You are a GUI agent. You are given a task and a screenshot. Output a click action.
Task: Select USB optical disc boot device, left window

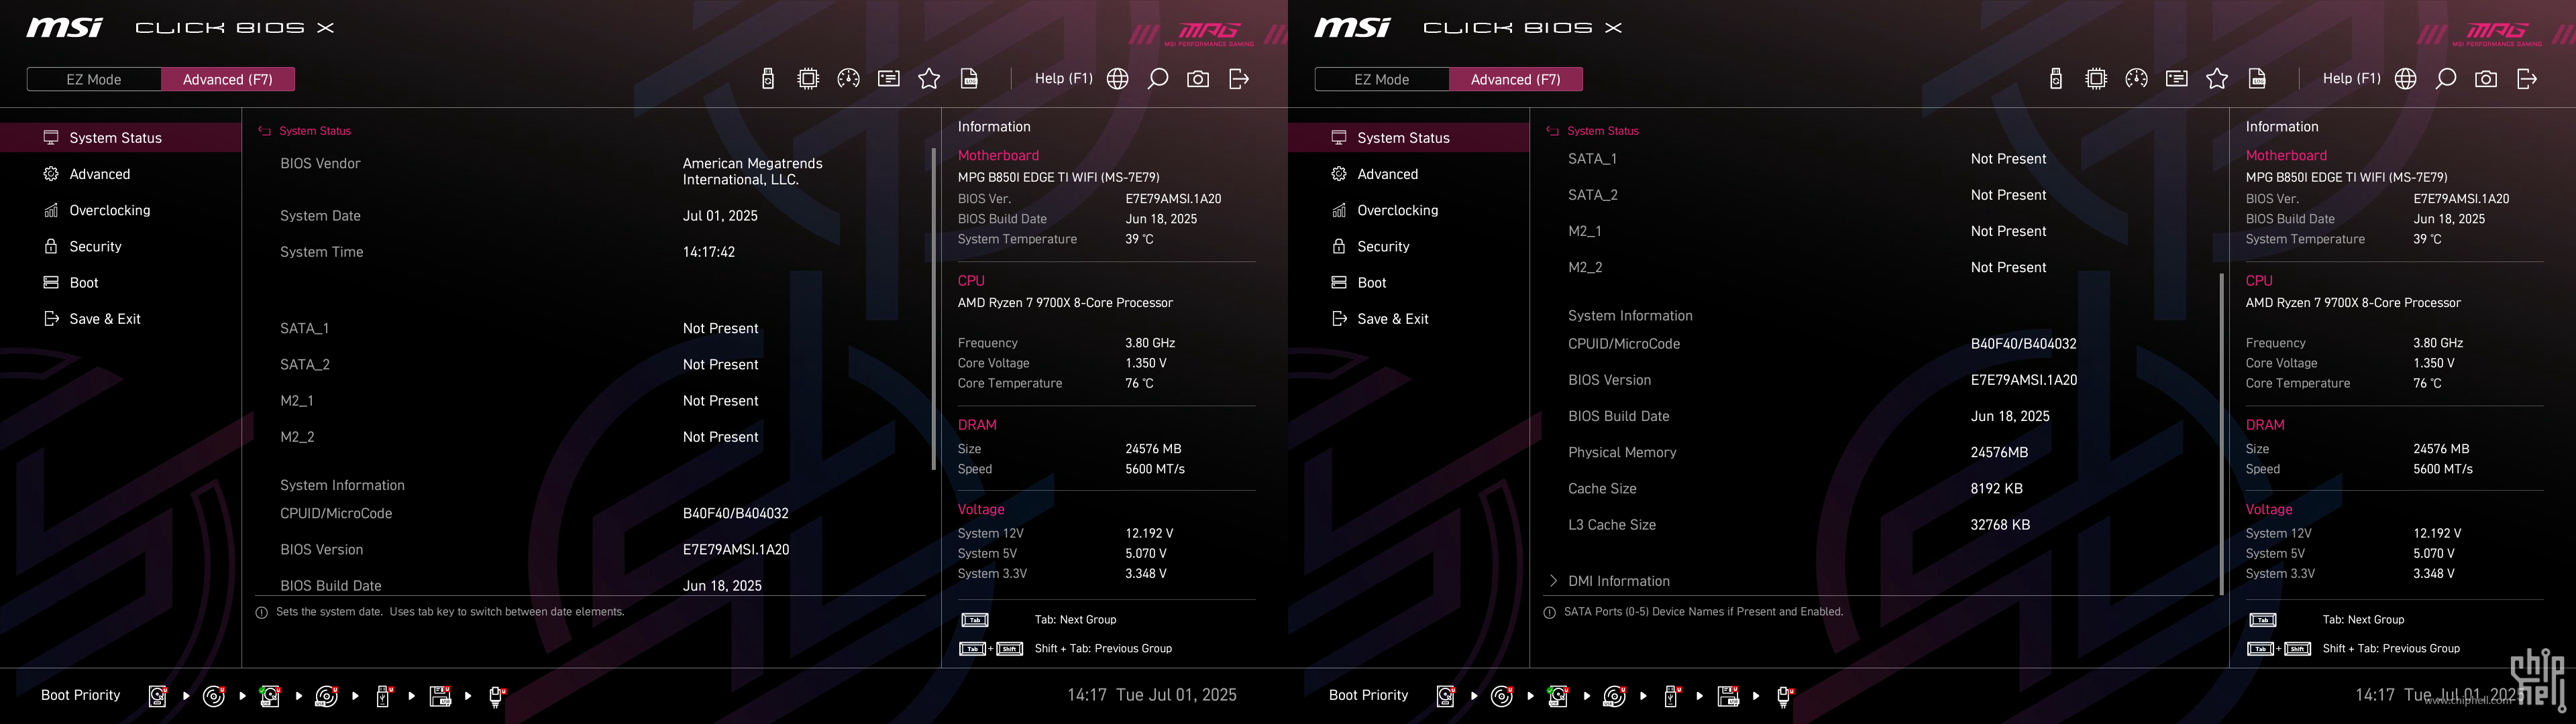327,696
